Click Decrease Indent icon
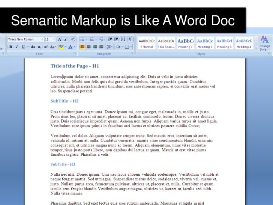Viewport: 273px width, 205px height. click(x=110, y=39)
